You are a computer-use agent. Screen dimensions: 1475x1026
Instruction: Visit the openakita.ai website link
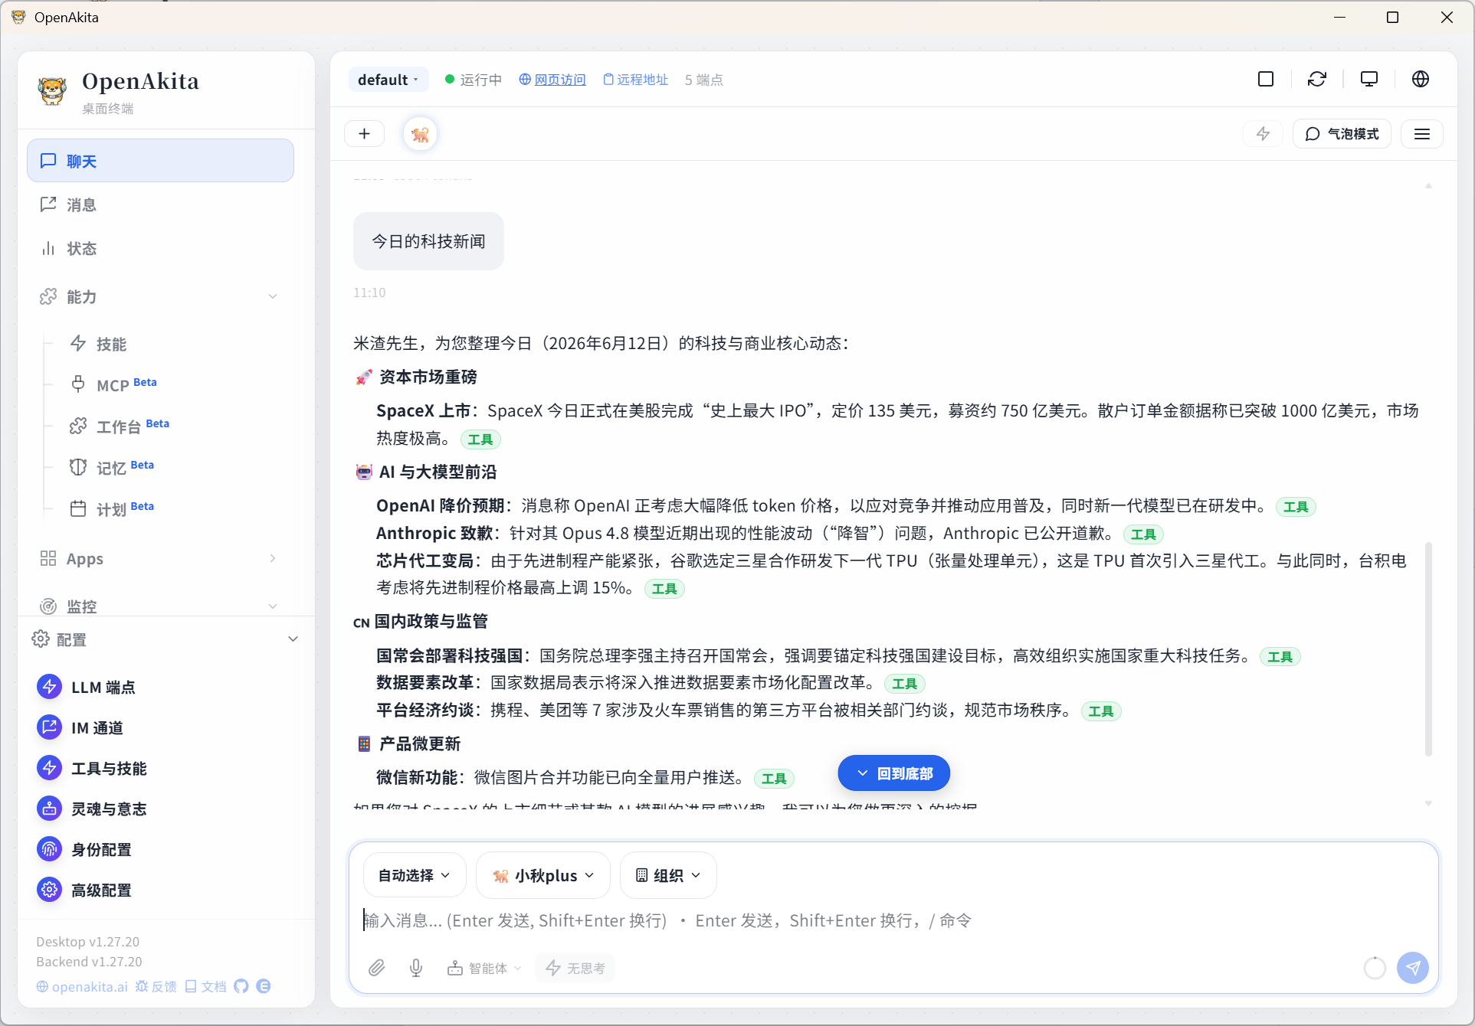[x=82, y=986]
